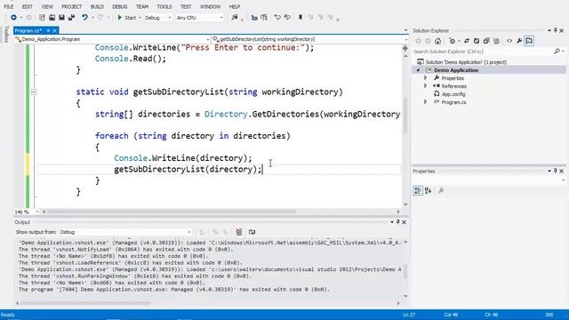Click the Pending Changes Filter icon
The width and height of the screenshot is (569, 320).
pyautogui.click(x=453, y=41)
